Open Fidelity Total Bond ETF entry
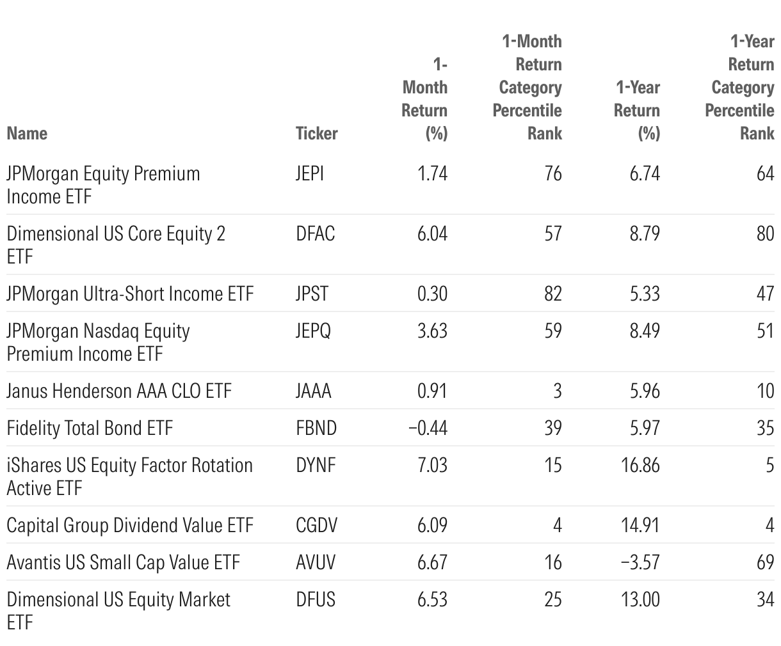This screenshot has height=646, width=781. (x=90, y=428)
